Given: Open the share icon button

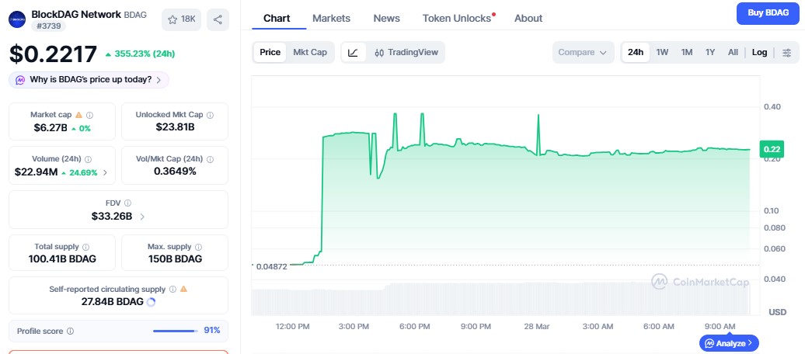Looking at the screenshot, I should (218, 19).
